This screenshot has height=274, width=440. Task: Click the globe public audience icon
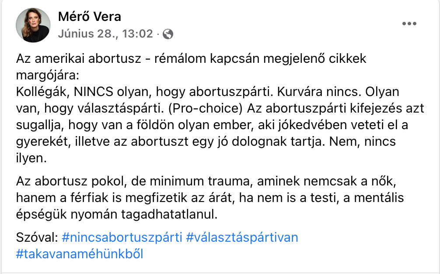coord(168,34)
